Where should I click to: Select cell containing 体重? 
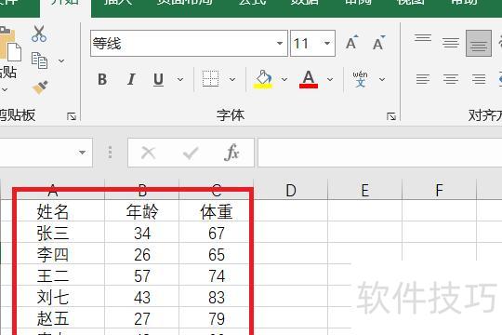point(216,211)
